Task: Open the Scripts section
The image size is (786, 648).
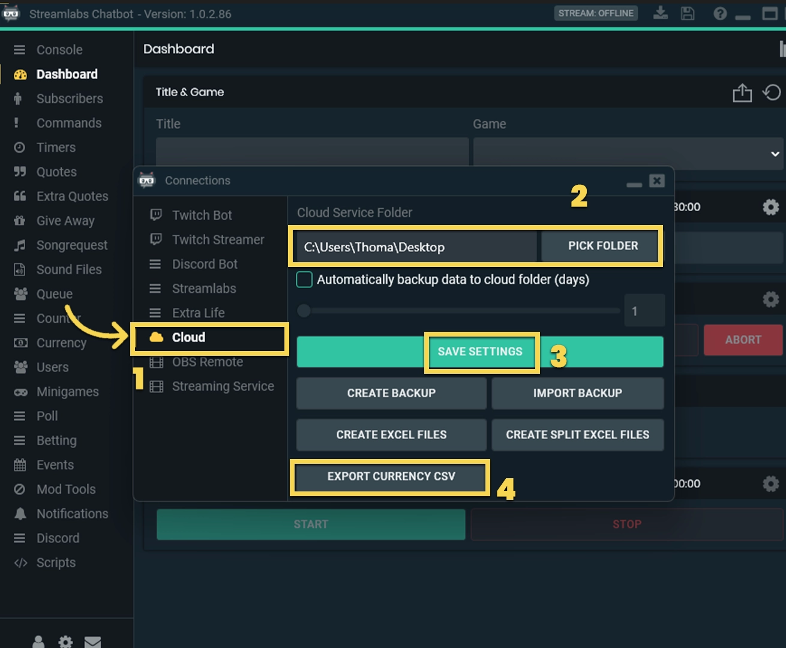Action: (x=56, y=563)
